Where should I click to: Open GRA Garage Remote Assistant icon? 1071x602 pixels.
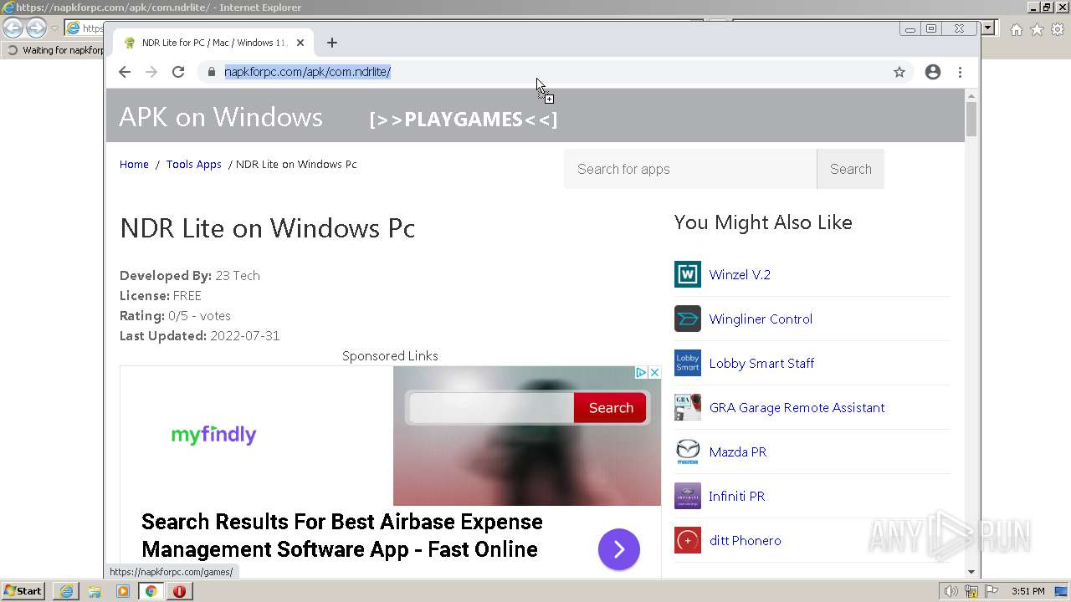tap(688, 407)
